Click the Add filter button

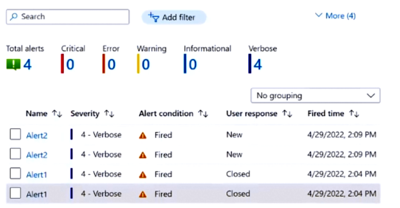tap(174, 17)
